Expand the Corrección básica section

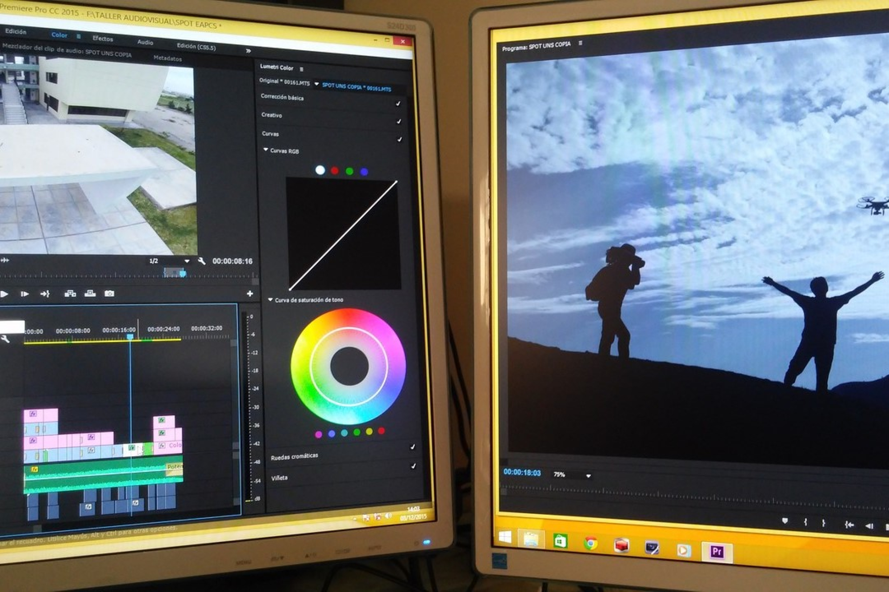click(282, 97)
